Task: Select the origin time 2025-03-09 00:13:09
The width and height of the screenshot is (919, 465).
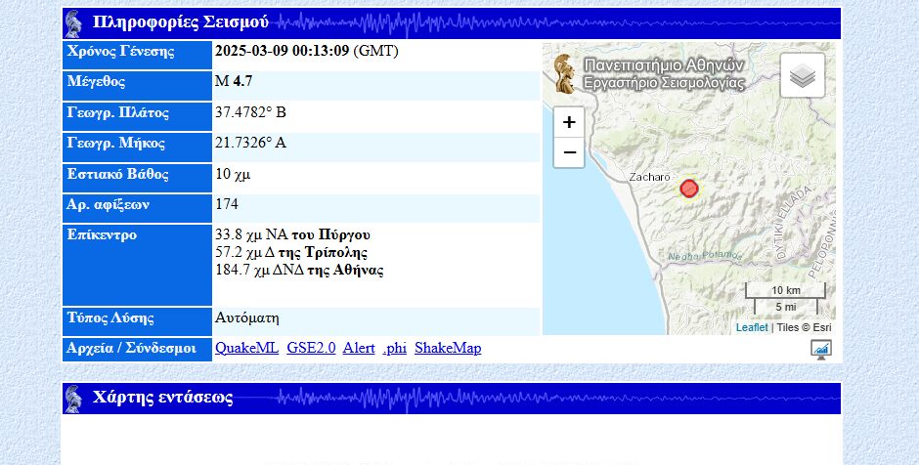Action: coord(282,51)
